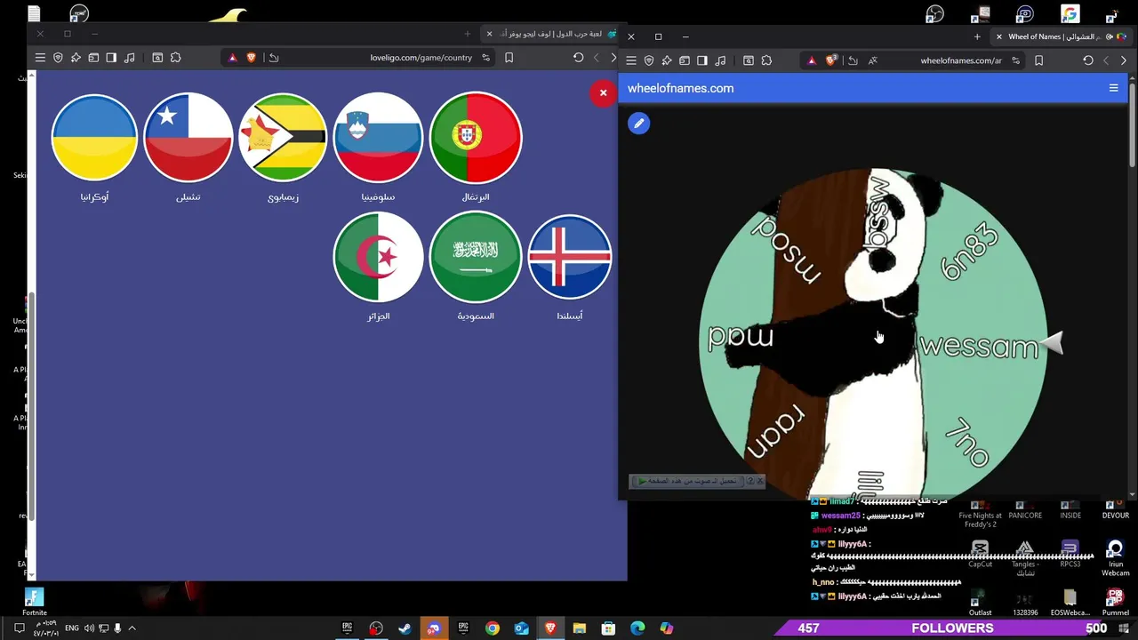Open Brave Shields lion with badge 3
Viewport: 1138px width, 640px height.
(x=832, y=60)
